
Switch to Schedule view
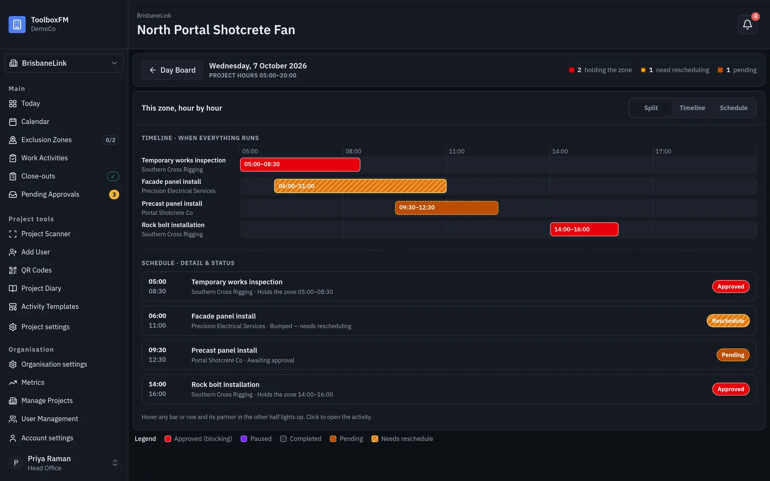click(x=733, y=108)
